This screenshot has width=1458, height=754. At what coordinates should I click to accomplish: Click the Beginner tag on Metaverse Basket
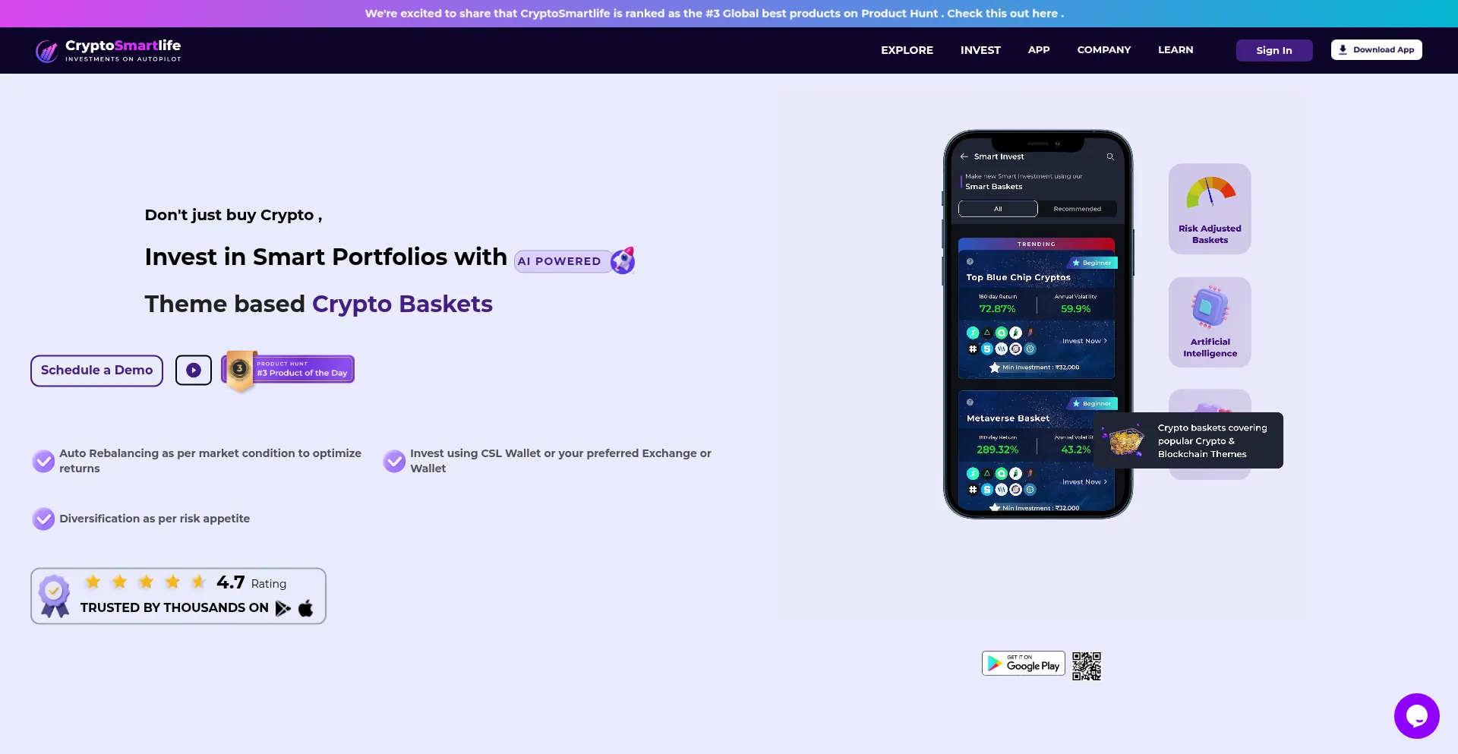pos(1092,403)
